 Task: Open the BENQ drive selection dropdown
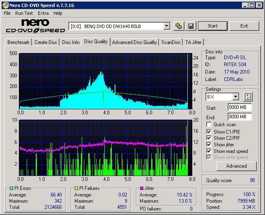[x=166, y=26]
